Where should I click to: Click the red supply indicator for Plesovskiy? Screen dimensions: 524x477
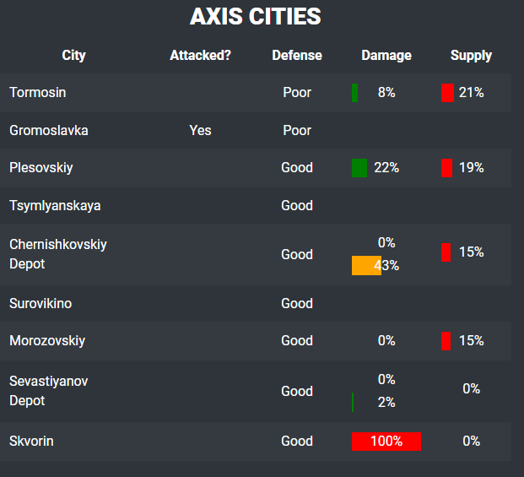click(x=446, y=168)
